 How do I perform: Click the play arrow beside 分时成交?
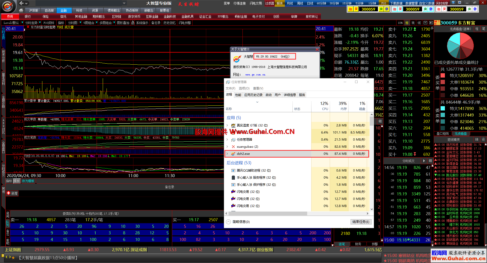tap(424, 161)
